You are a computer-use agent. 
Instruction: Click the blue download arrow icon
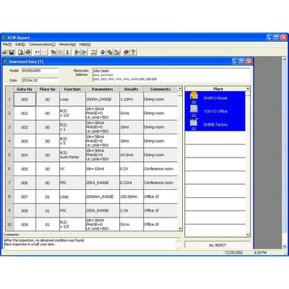tap(103, 52)
